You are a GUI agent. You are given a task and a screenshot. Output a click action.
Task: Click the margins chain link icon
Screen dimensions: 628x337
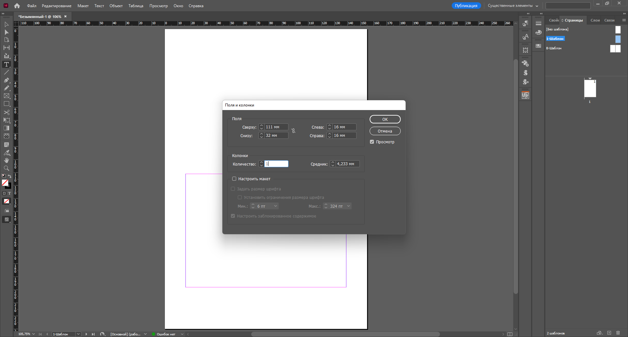click(x=293, y=131)
